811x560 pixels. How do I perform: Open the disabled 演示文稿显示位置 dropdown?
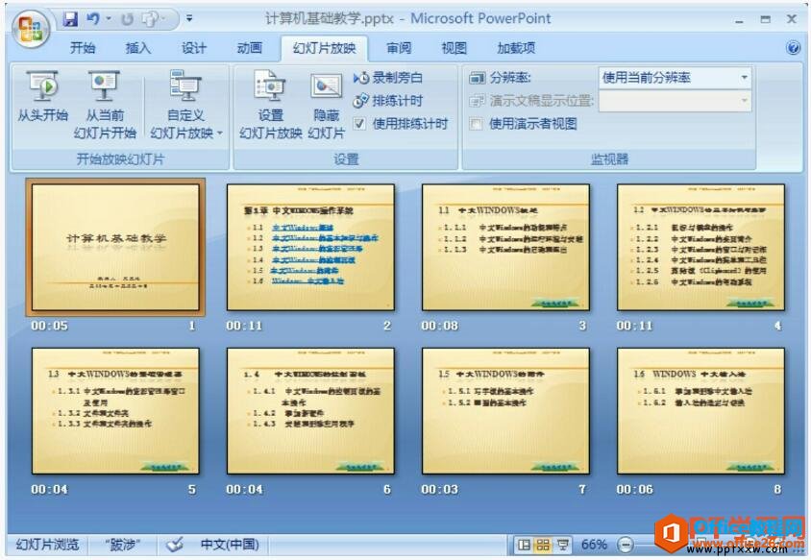point(744,100)
